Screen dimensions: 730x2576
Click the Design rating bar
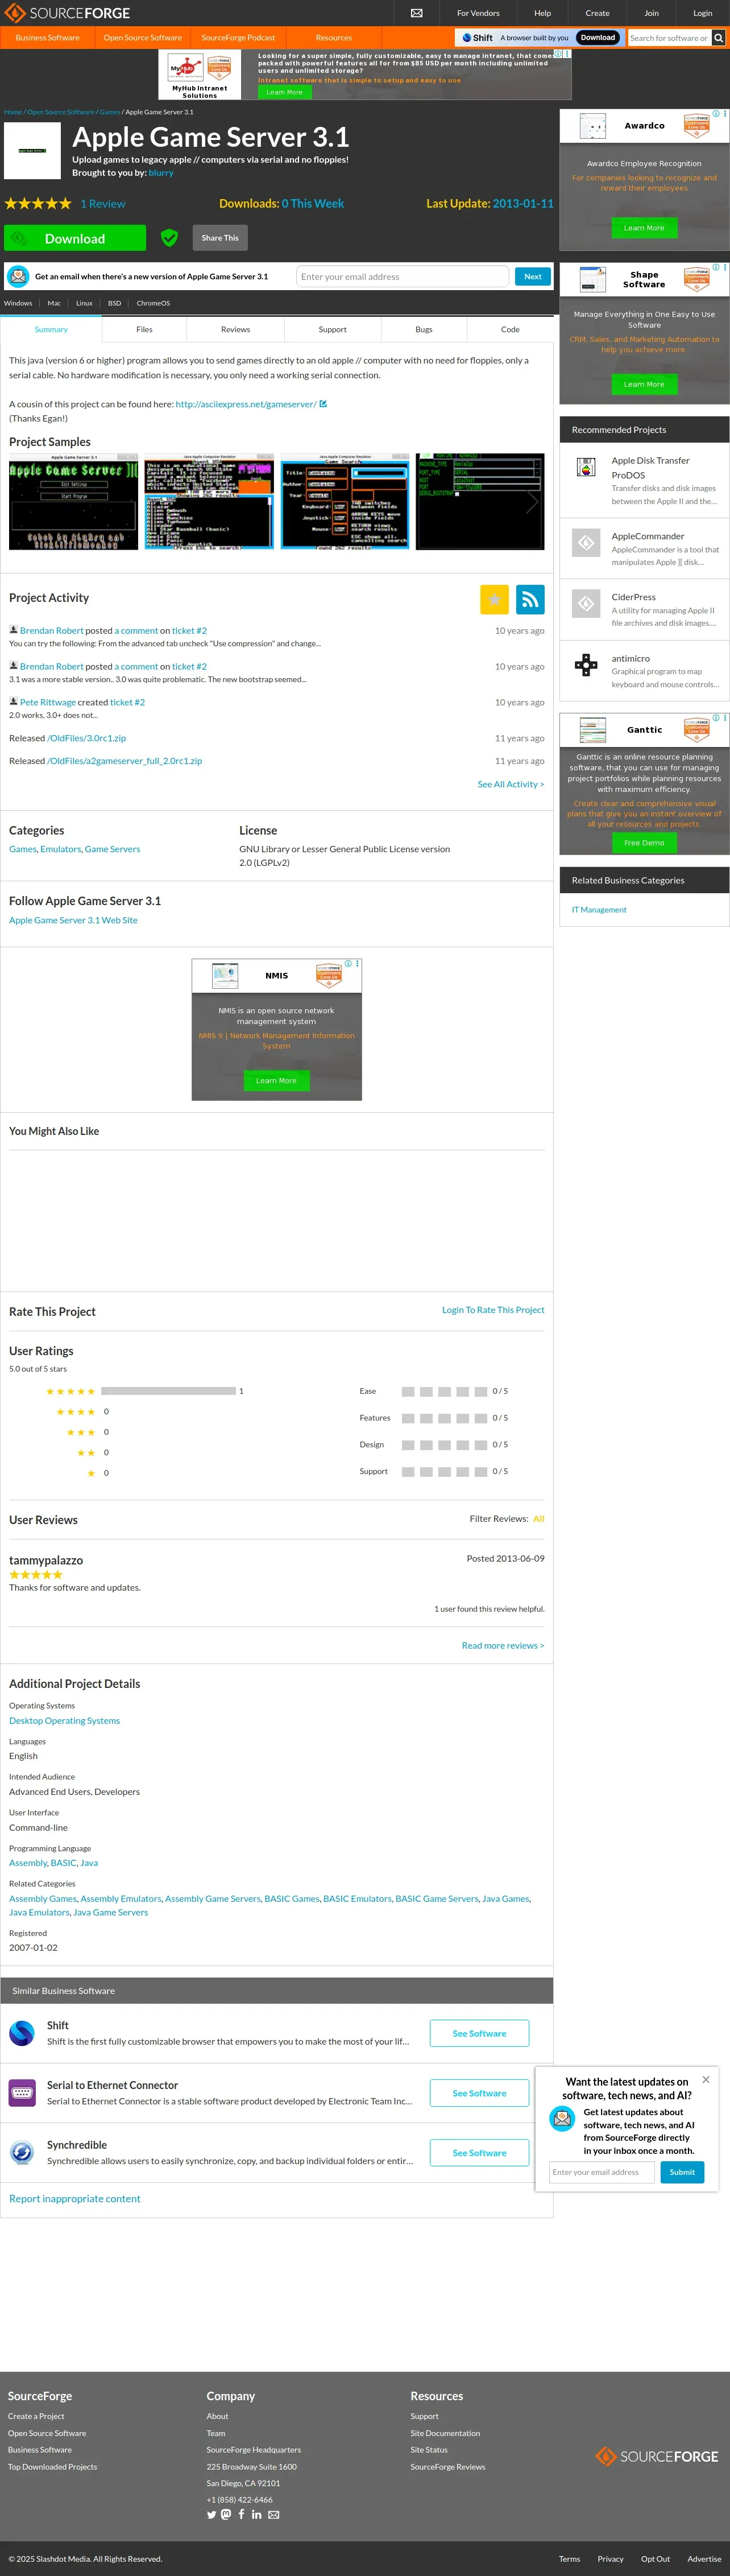(445, 1445)
